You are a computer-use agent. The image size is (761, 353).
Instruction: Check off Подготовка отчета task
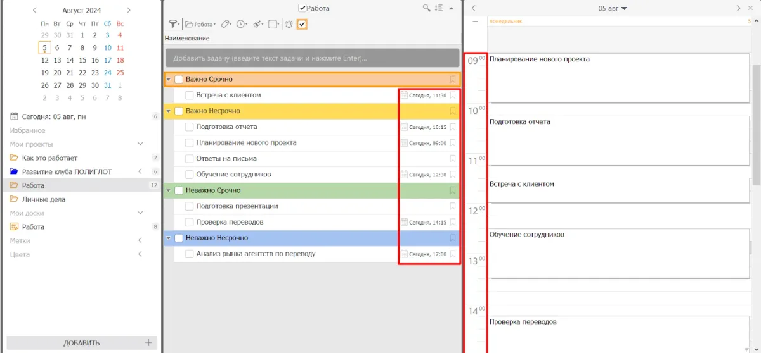click(x=189, y=127)
